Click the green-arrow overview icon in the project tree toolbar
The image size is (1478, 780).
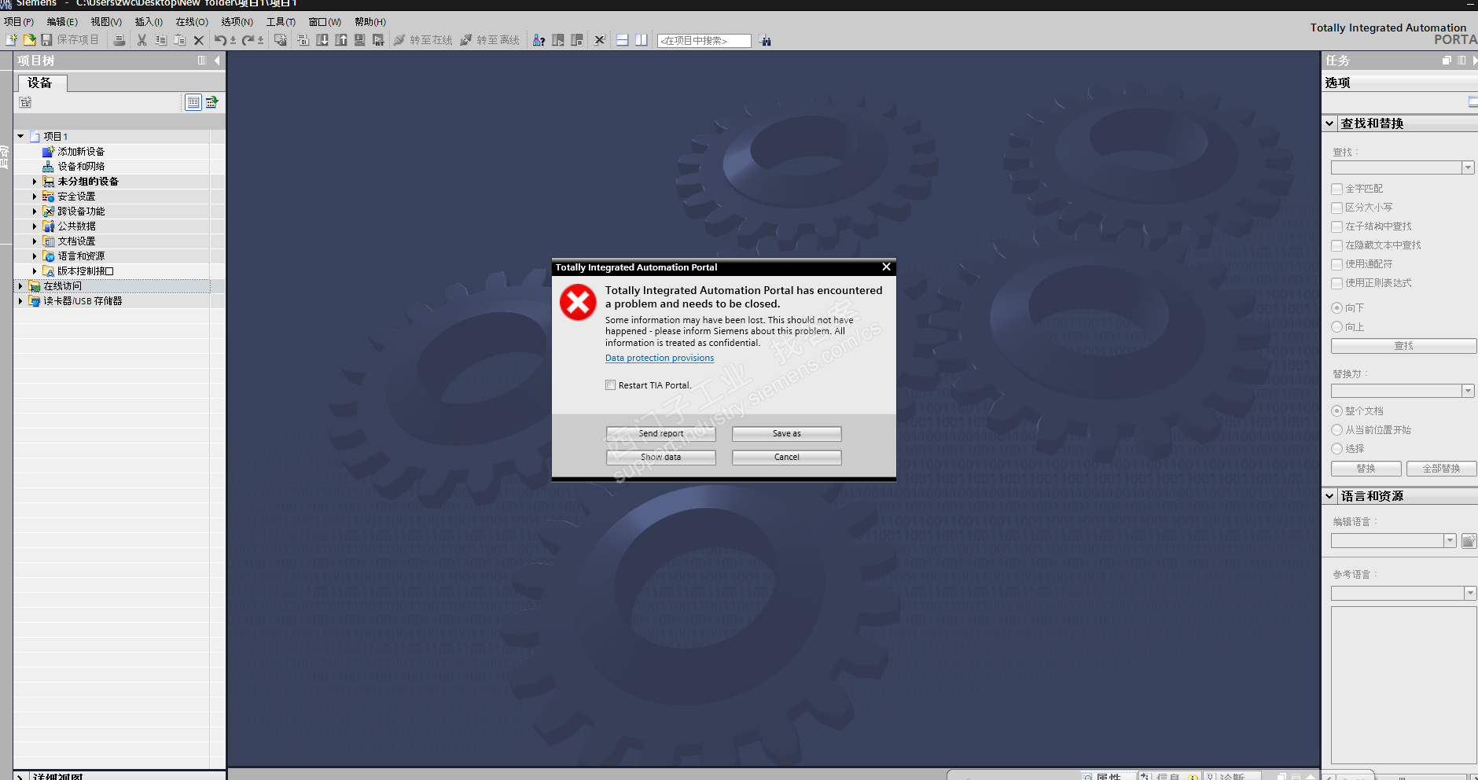pyautogui.click(x=211, y=102)
